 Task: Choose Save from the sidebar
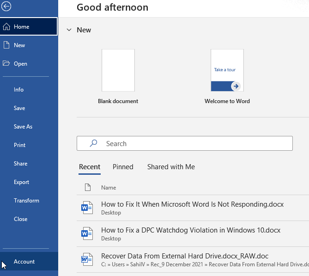pos(29,108)
